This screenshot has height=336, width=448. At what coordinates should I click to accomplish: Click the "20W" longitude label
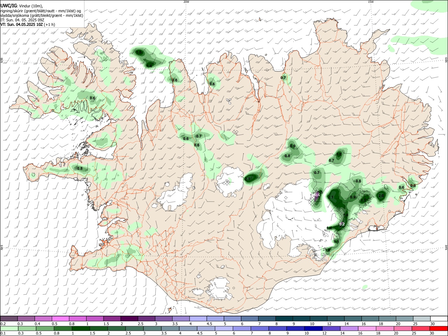coord(186,2)
